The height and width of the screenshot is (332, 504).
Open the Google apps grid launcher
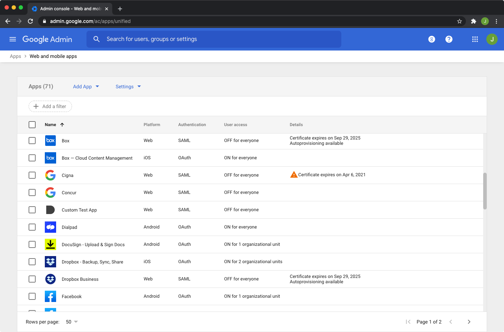(x=475, y=39)
